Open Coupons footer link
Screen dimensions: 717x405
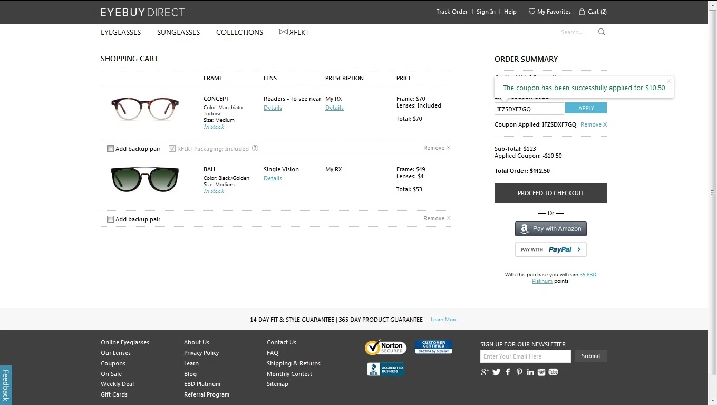(113, 363)
